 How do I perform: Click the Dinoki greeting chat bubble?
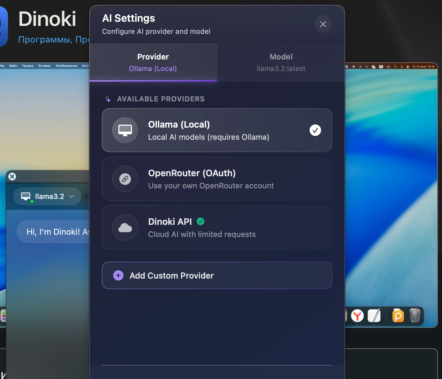(53, 232)
